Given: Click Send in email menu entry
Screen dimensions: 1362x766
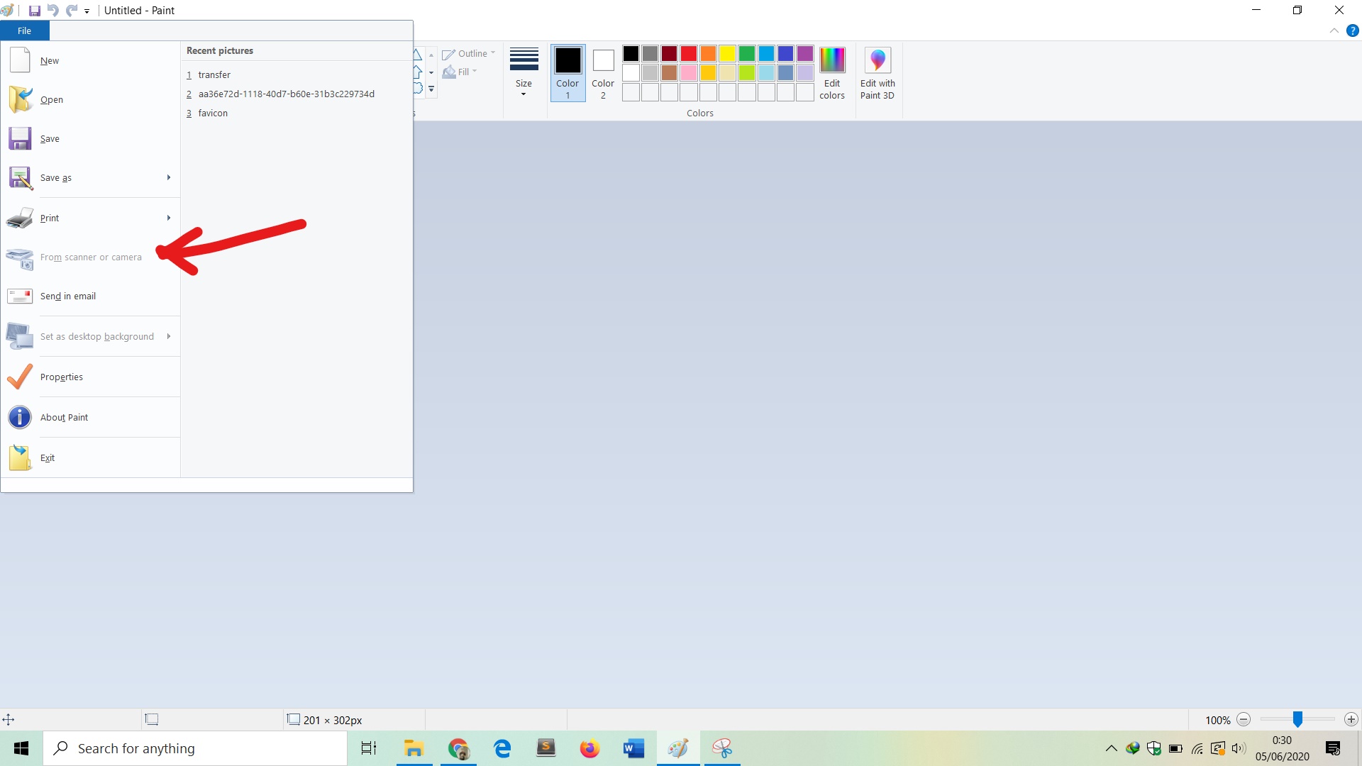Looking at the screenshot, I should (x=68, y=296).
